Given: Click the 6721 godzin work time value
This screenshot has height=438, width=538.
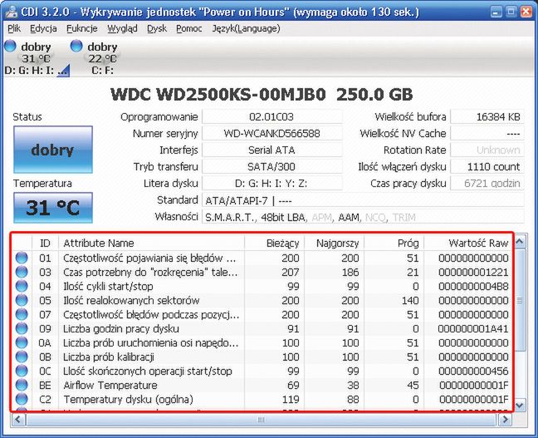Looking at the screenshot, I should pyautogui.click(x=487, y=184).
